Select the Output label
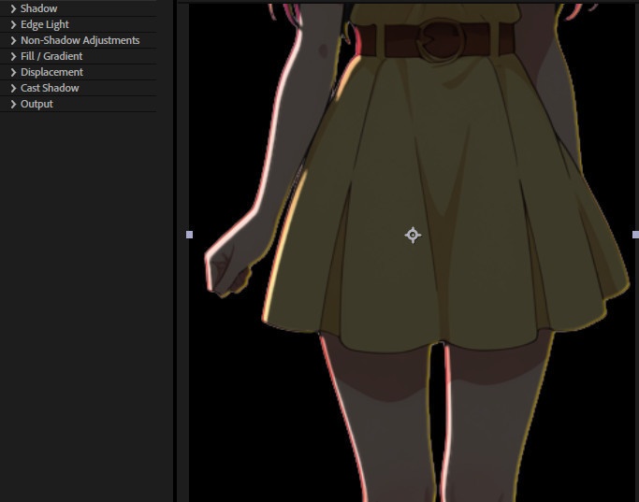Screen dimensions: 639x502 (x=36, y=104)
